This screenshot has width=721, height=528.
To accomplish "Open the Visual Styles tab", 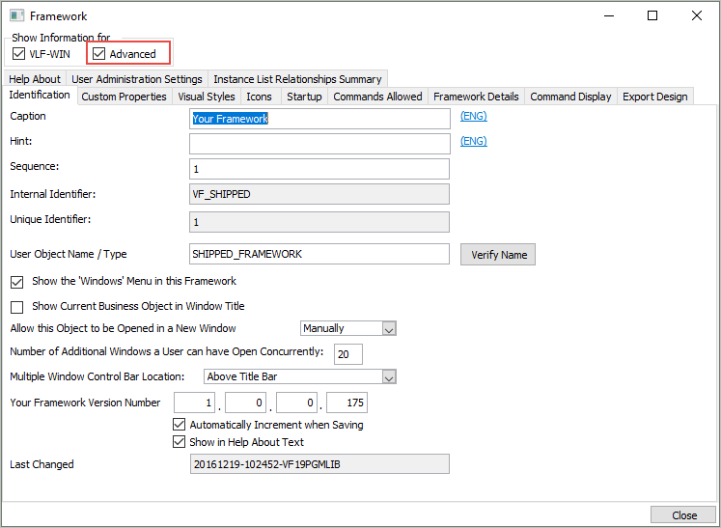I will pos(207,97).
